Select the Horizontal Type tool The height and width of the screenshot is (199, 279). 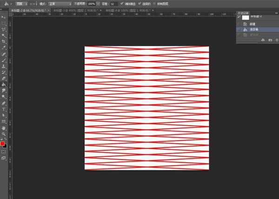pos(4,109)
